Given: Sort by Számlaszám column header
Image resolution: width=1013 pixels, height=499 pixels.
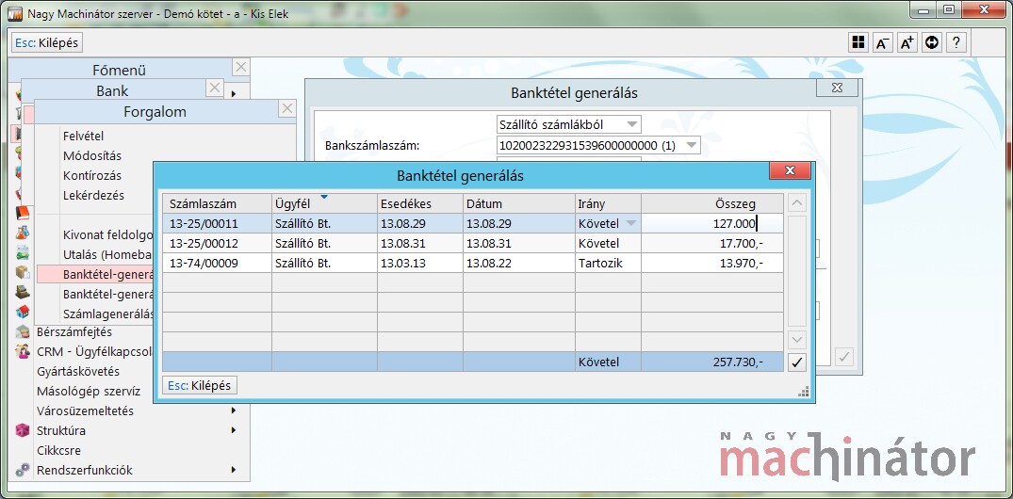Looking at the screenshot, I should point(217,203).
